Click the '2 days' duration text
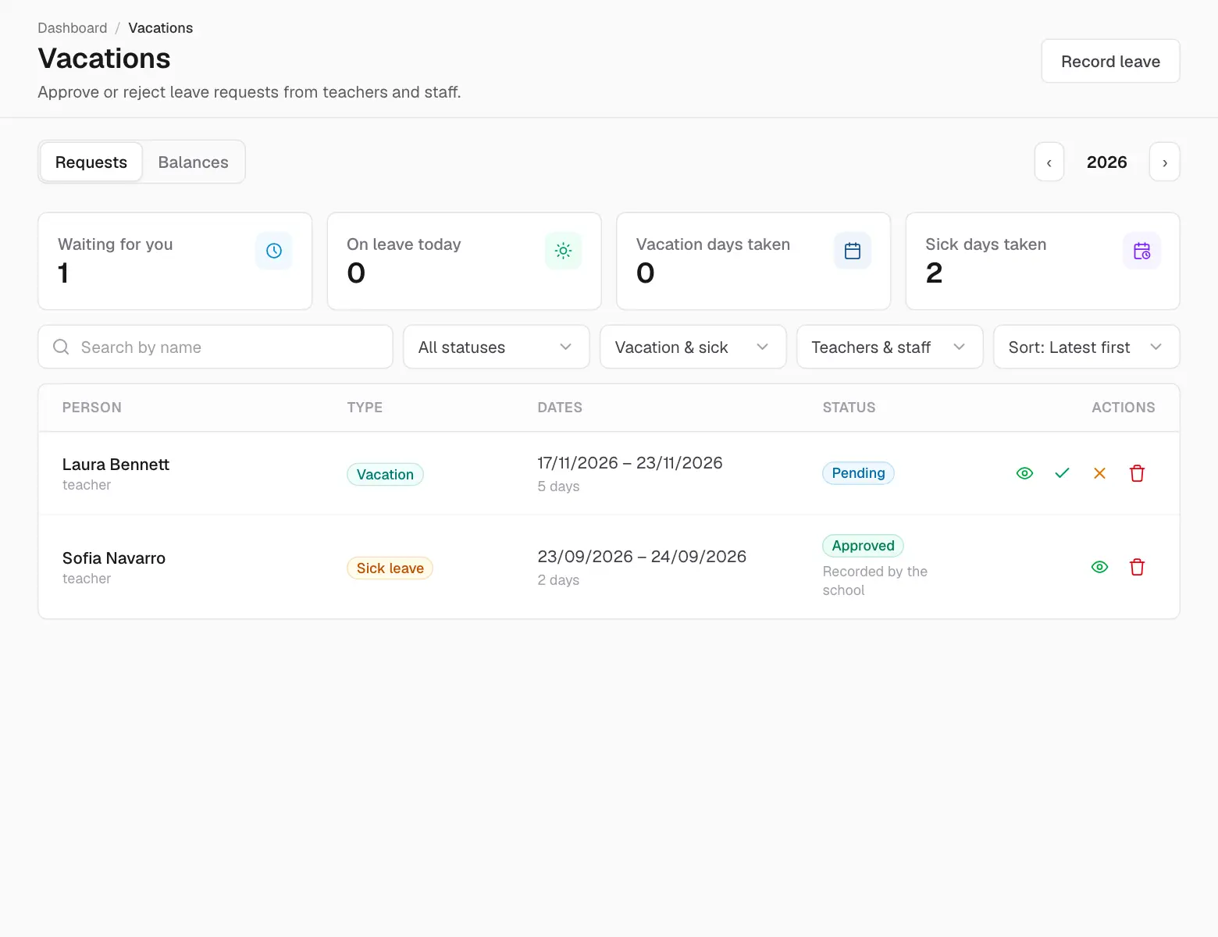1218x937 pixels. [x=558, y=580]
